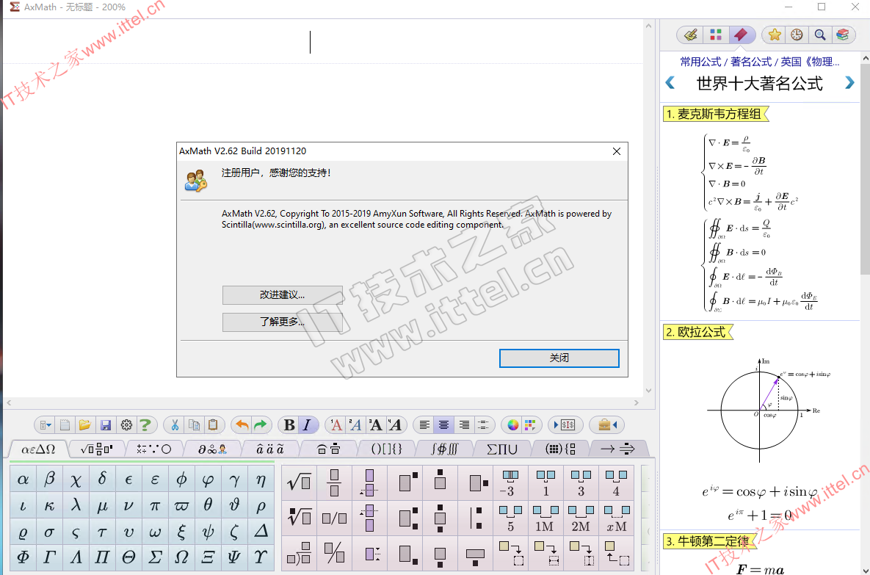870x575 pixels.
Task: Click the 改进建议... button
Action: pos(283,295)
